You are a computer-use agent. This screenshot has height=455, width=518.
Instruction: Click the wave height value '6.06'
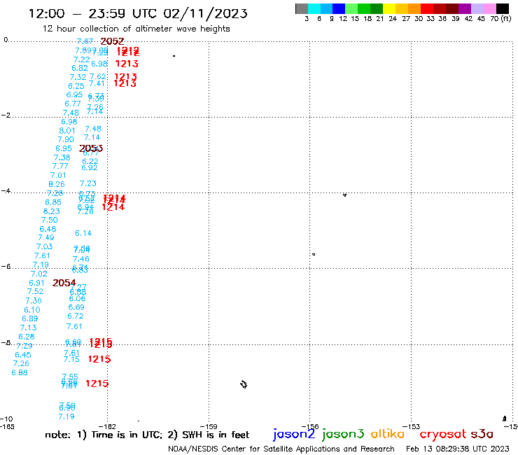click(77, 299)
